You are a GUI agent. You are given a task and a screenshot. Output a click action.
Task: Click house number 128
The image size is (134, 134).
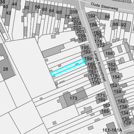pos(127,123)
